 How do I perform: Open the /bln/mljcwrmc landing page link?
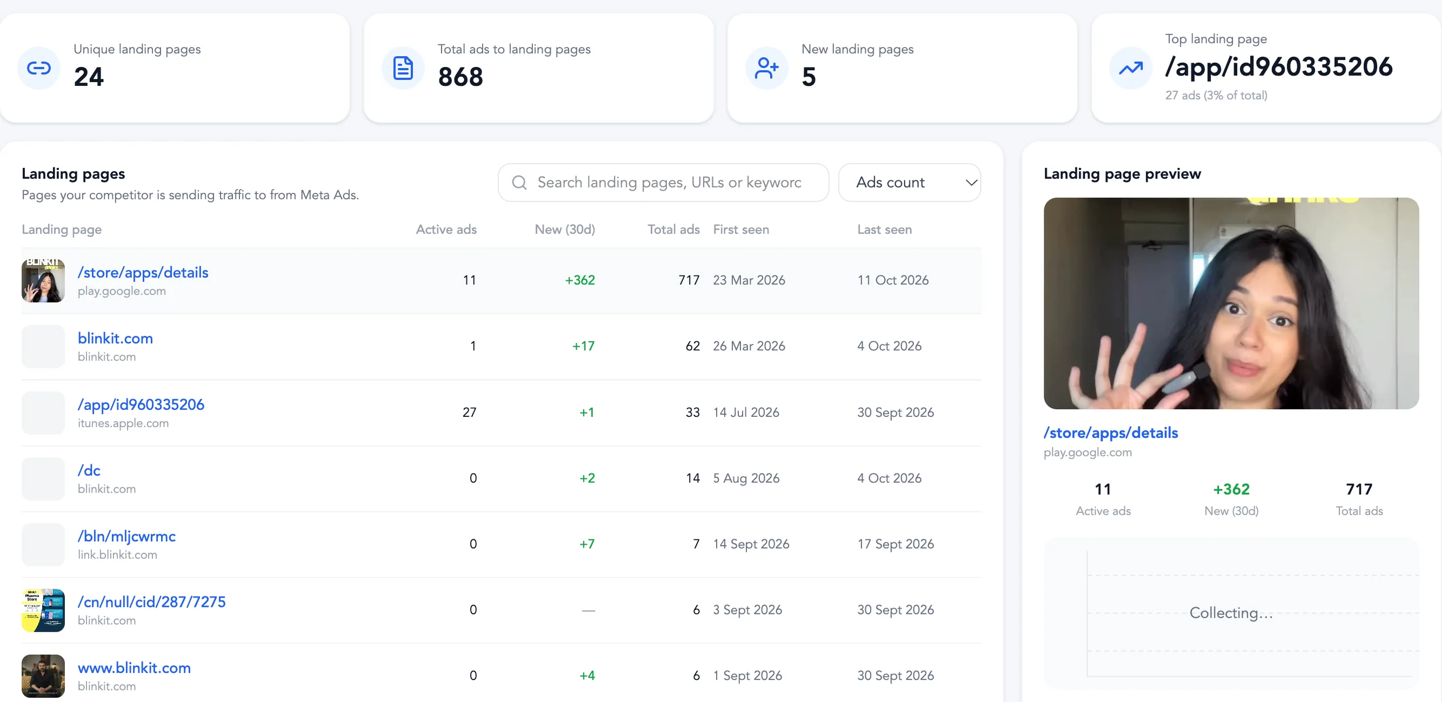(x=126, y=536)
